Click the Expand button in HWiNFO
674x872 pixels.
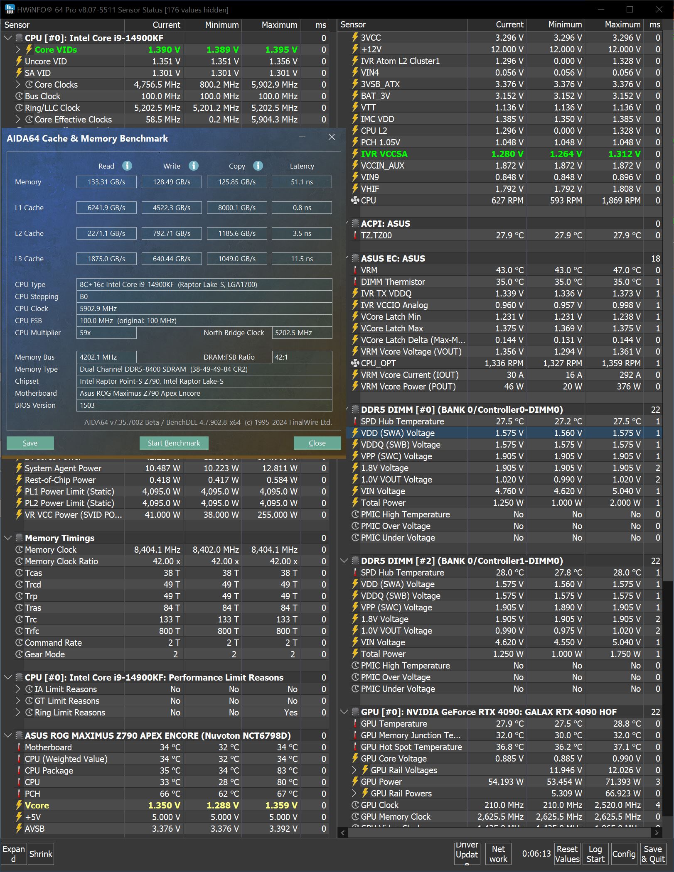tap(14, 854)
